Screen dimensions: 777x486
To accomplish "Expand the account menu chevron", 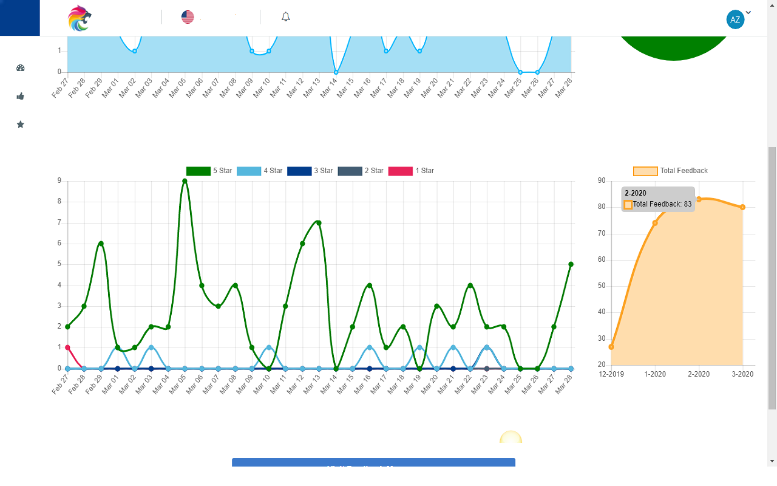I will coord(748,12).
